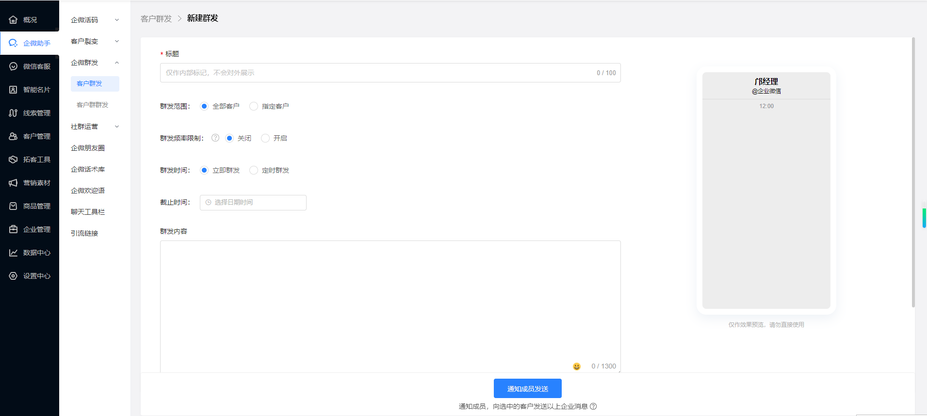927x416 pixels.
Task: Open 设置中心 settings icon
Action: pos(13,276)
